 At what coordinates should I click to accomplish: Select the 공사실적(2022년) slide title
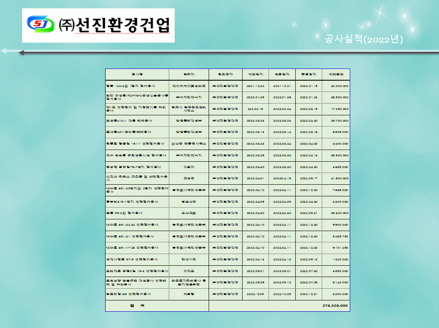coord(363,39)
